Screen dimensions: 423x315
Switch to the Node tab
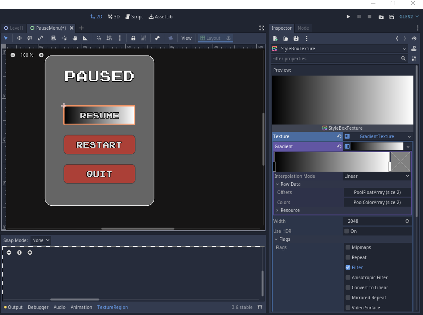[303, 28]
